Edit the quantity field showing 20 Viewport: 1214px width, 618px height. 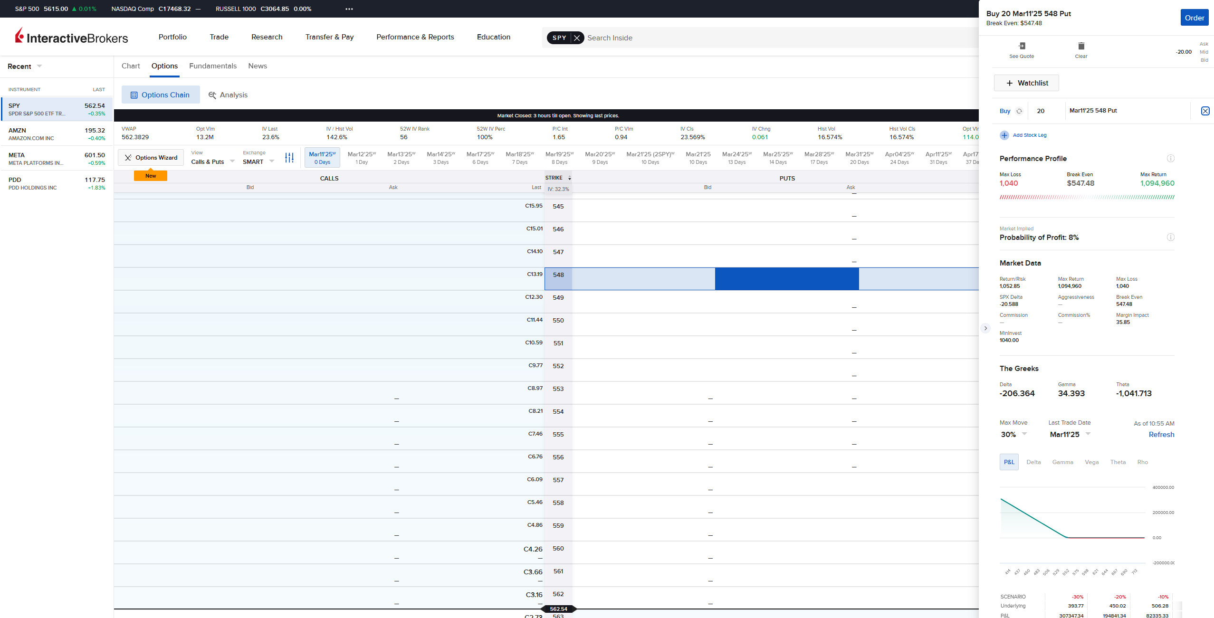1046,111
